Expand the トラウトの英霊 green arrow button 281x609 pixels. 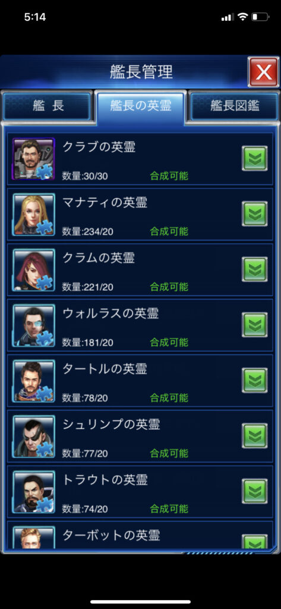click(x=255, y=491)
